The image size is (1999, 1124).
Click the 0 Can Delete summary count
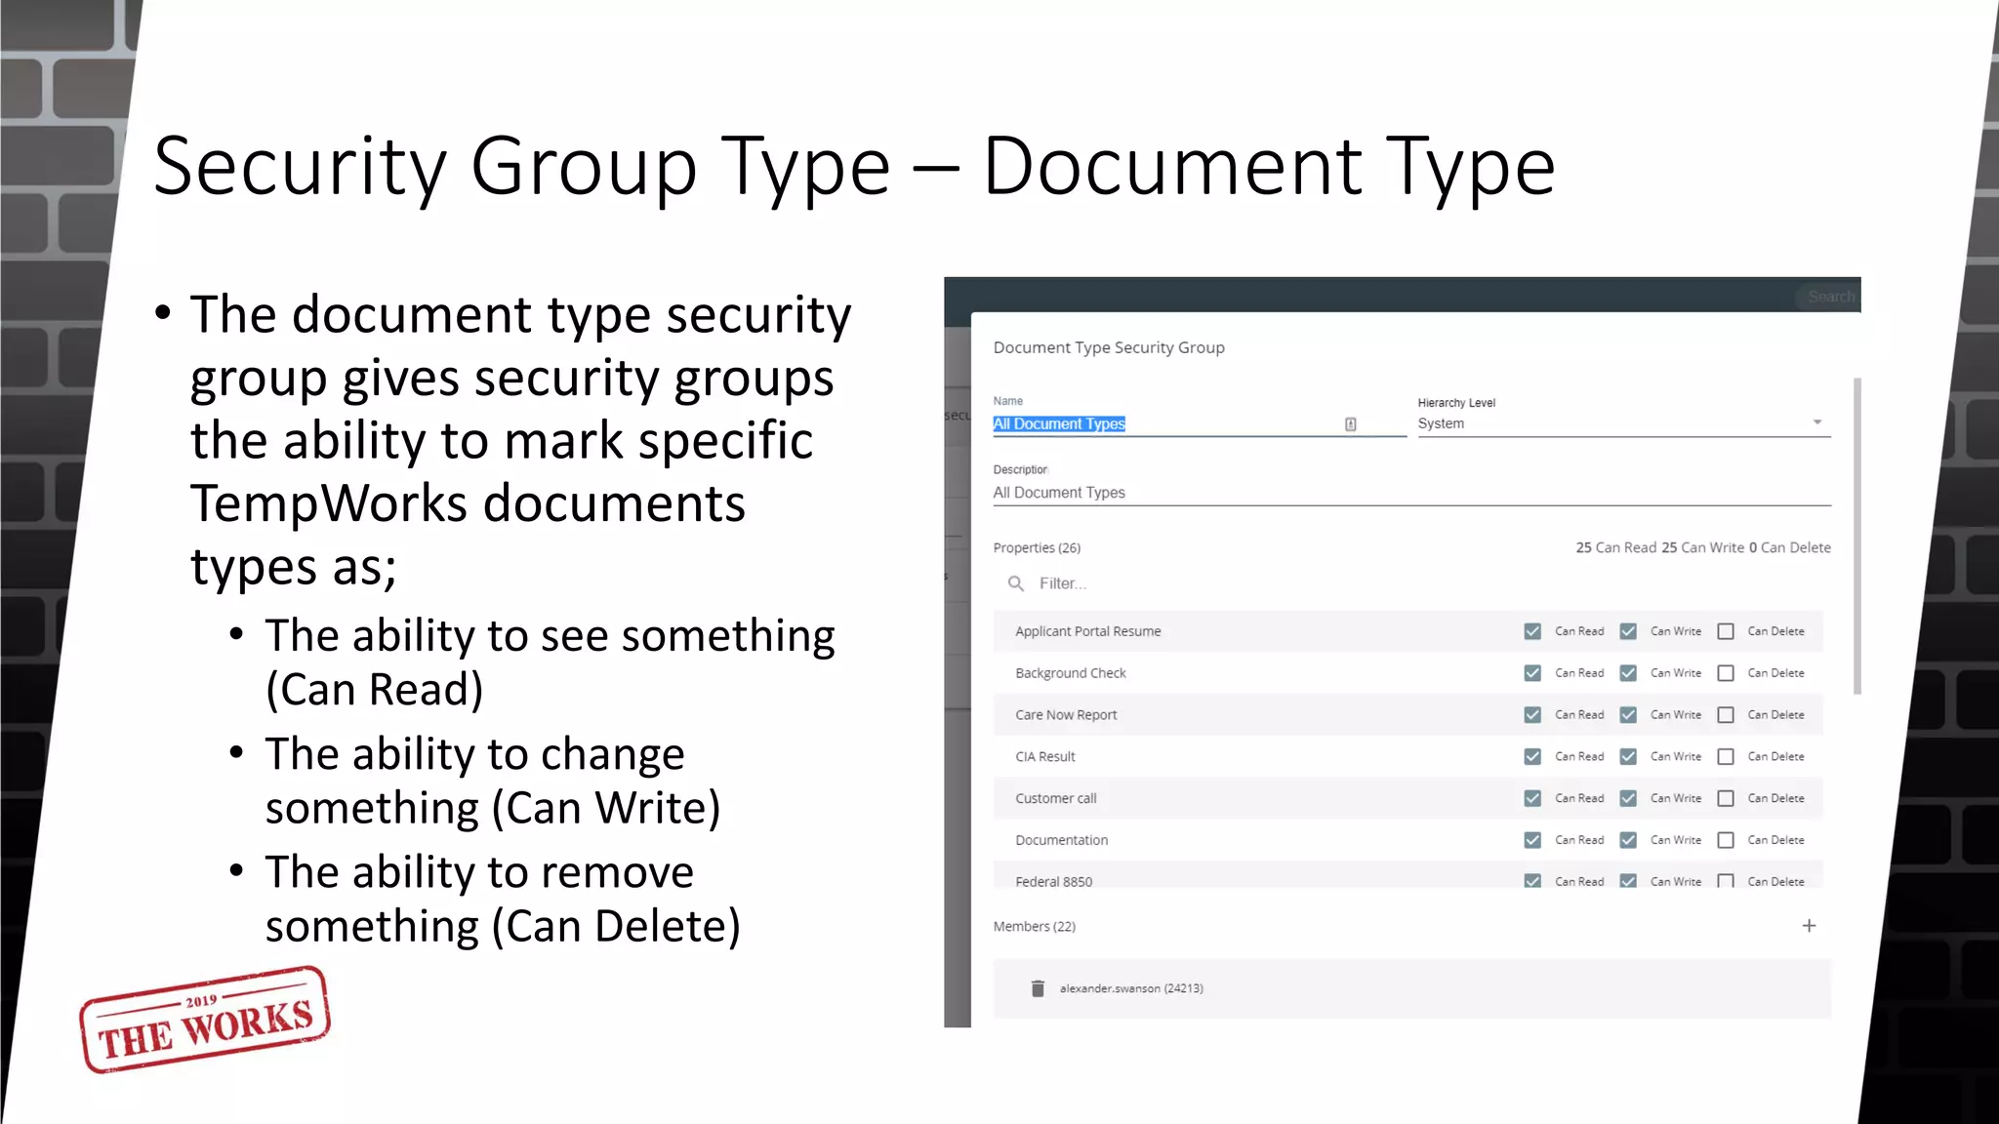click(1790, 547)
